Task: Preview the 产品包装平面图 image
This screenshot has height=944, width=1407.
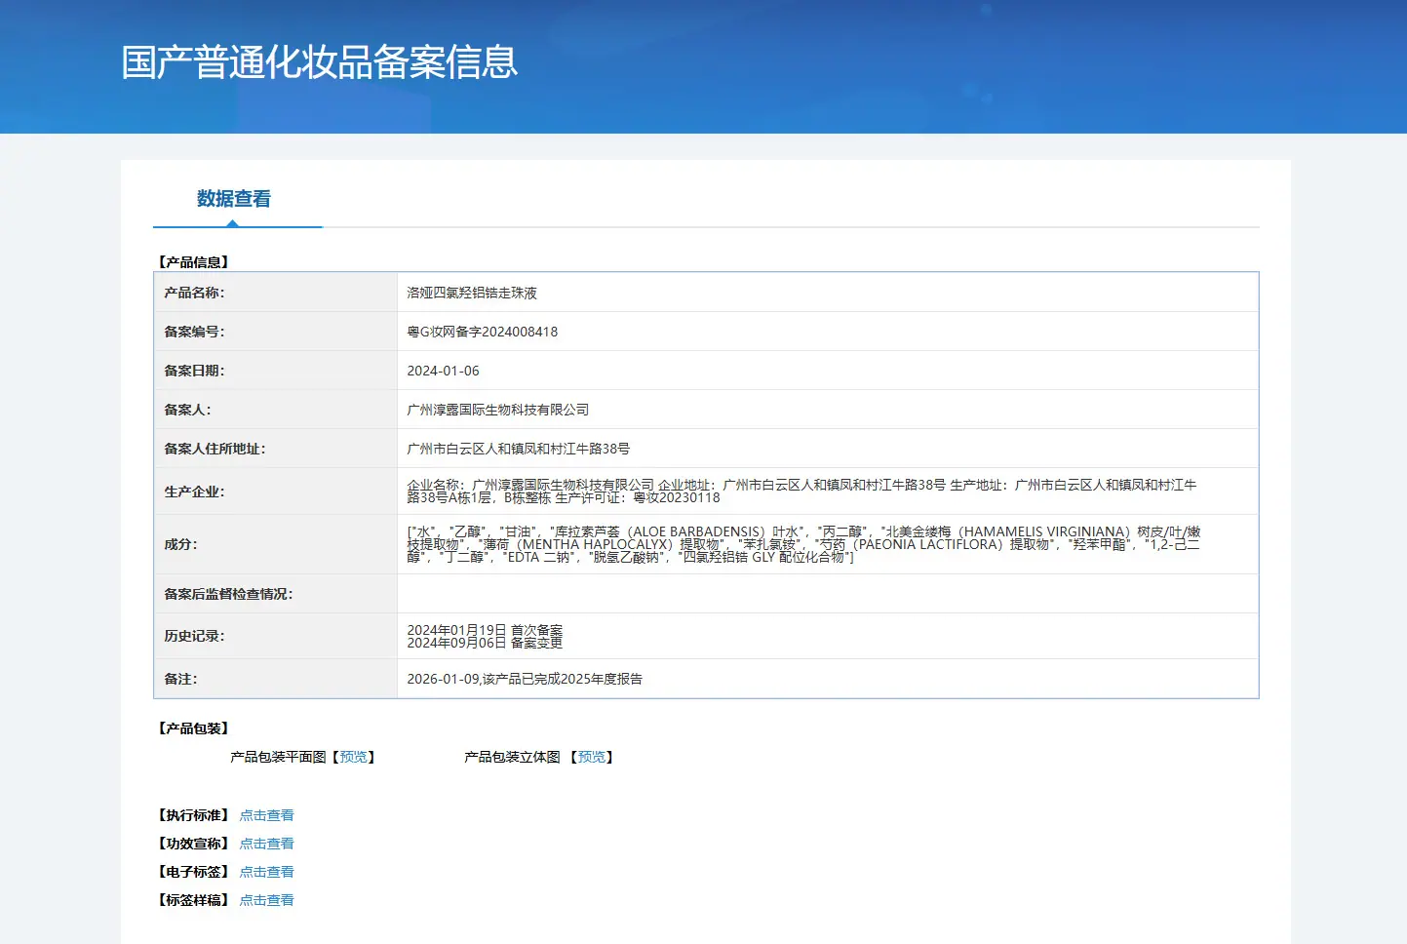Action: coord(353,757)
